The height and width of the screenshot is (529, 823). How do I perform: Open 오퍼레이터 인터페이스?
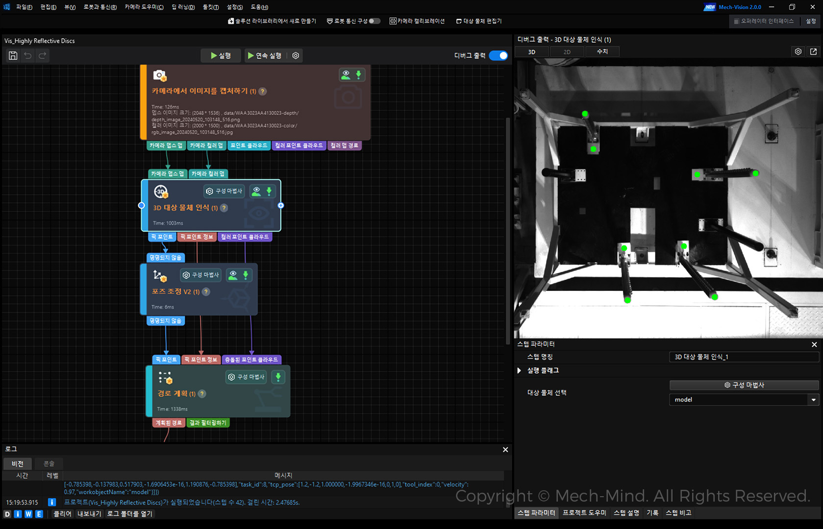tap(764, 21)
